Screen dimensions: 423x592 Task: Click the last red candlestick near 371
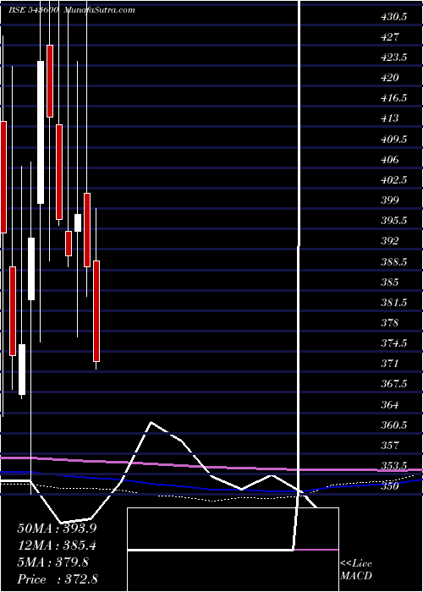click(x=96, y=311)
